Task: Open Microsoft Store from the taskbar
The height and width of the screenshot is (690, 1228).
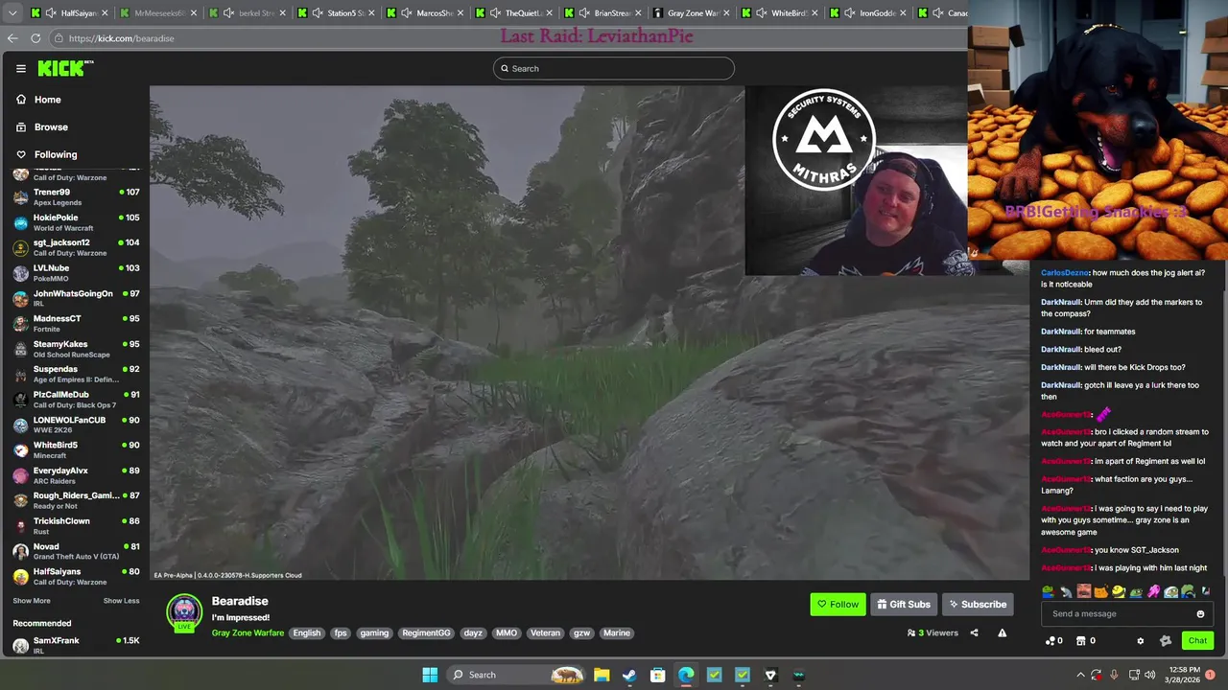Action: 657,675
